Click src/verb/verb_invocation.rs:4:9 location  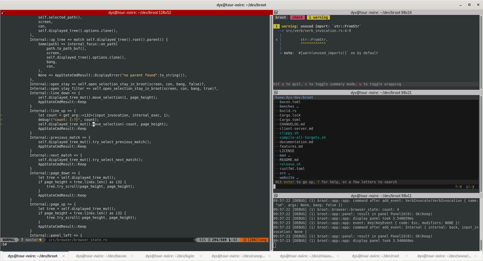(318, 31)
